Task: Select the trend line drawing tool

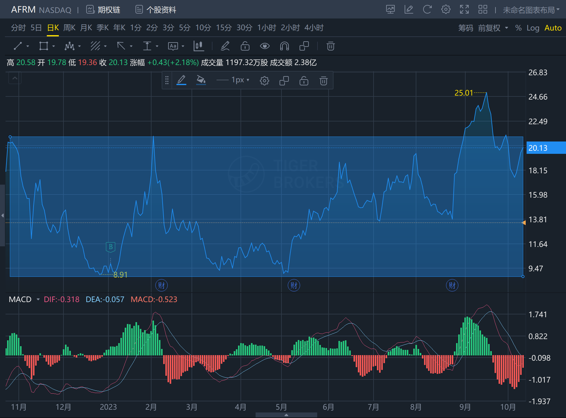Action: [x=18, y=46]
